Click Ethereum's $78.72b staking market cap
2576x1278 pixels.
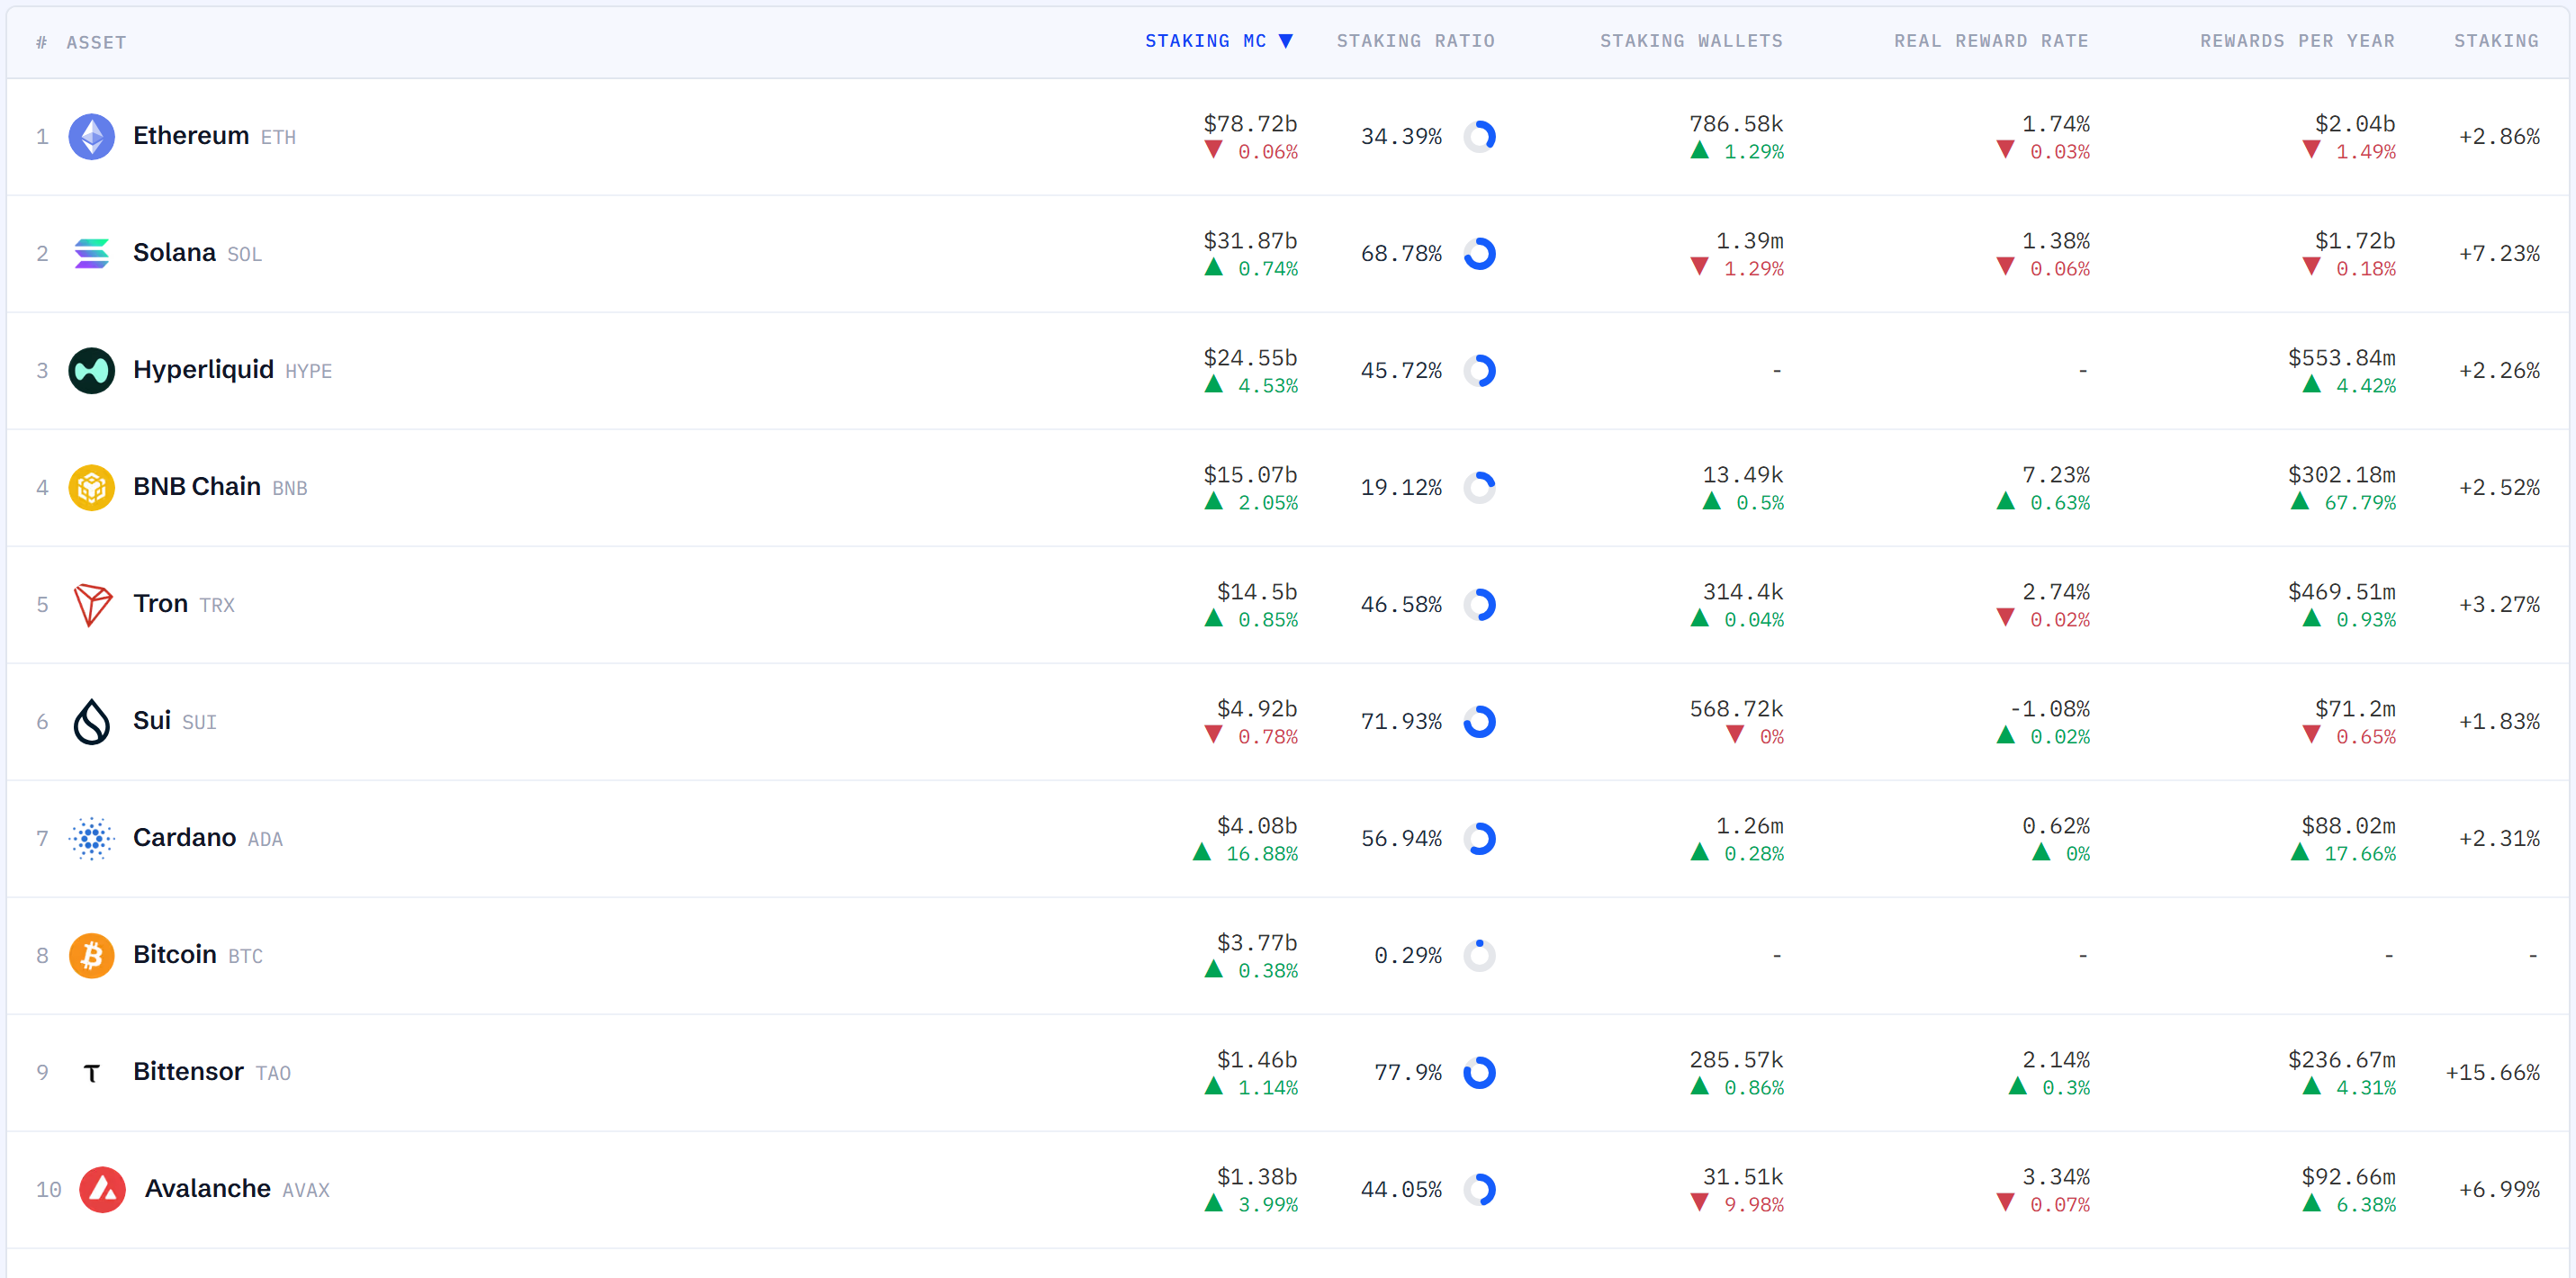[x=1250, y=124]
